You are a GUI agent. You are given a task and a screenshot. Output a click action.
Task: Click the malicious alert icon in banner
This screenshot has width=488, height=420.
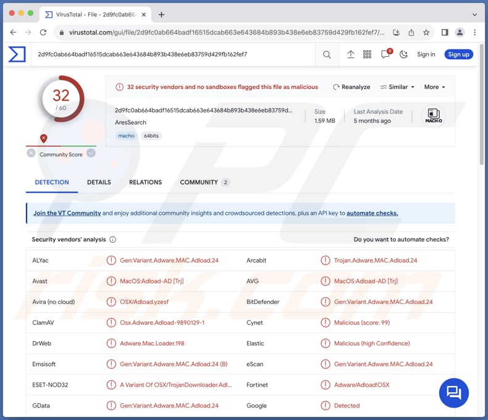[119, 87]
